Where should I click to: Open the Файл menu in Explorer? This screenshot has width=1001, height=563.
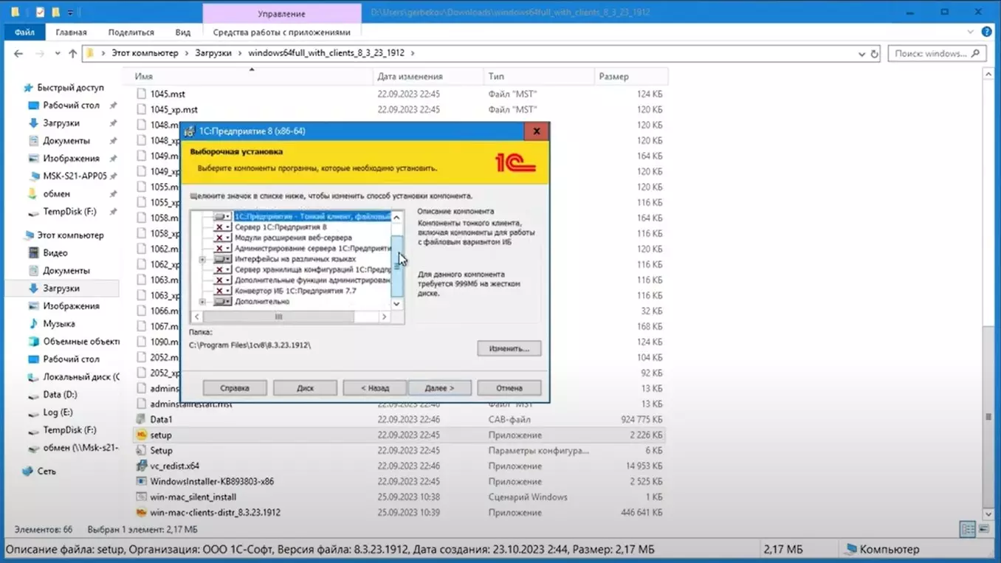point(24,32)
